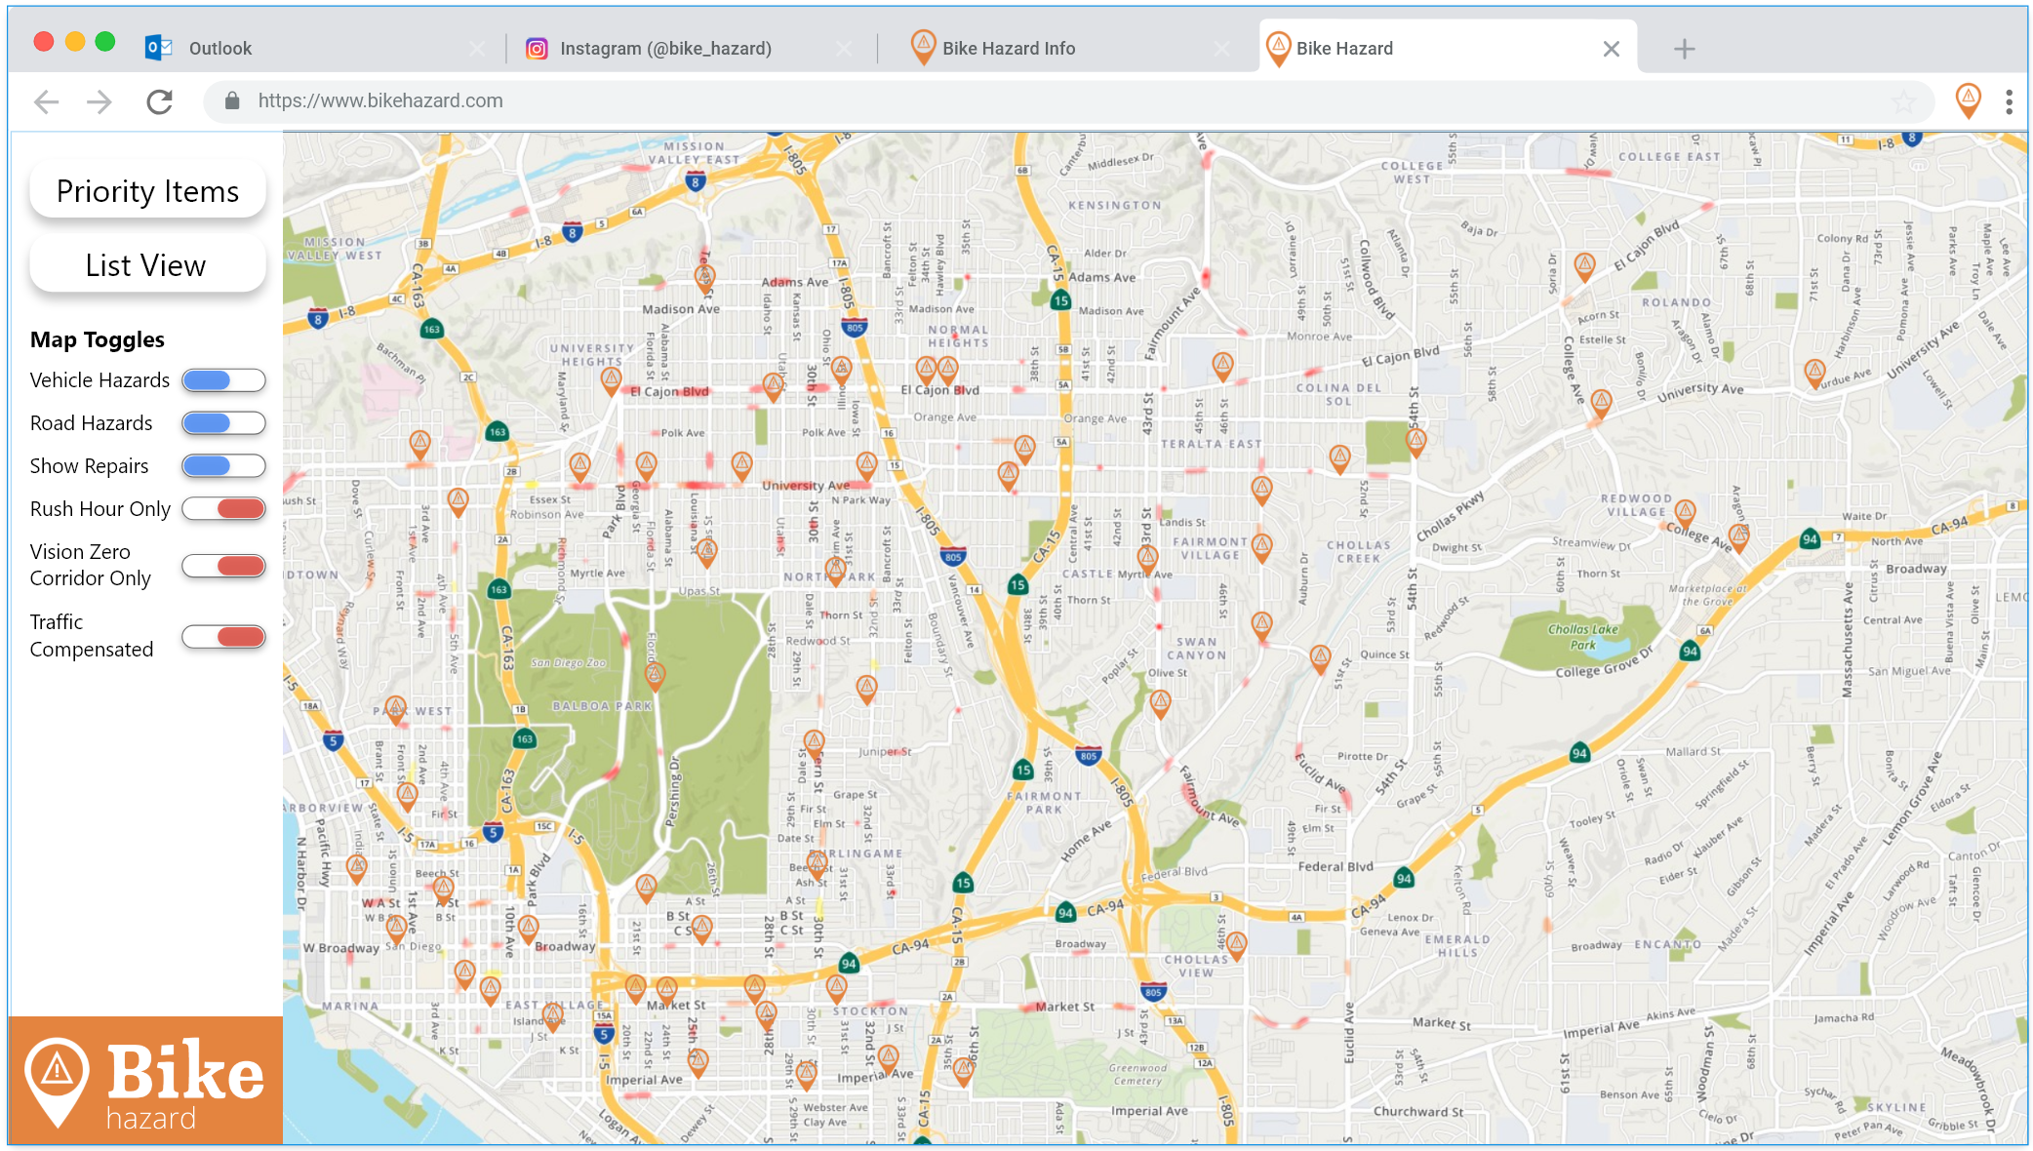Turn off the Show Repairs toggle
The width and height of the screenshot is (2033, 1151).
click(x=223, y=466)
